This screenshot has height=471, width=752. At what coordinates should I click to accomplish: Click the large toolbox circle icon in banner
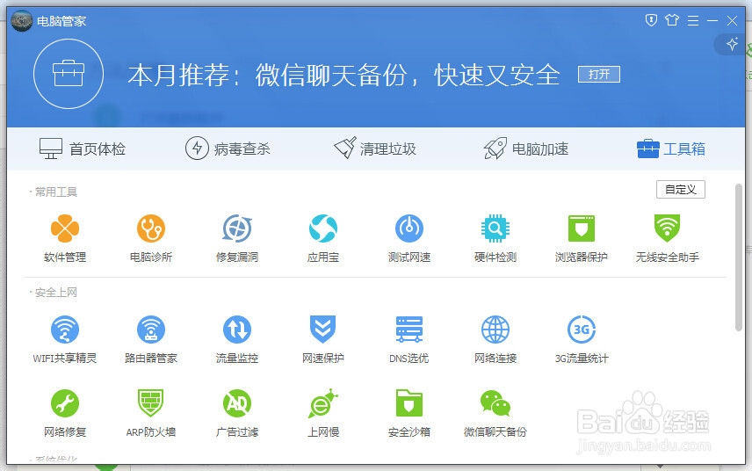(69, 74)
